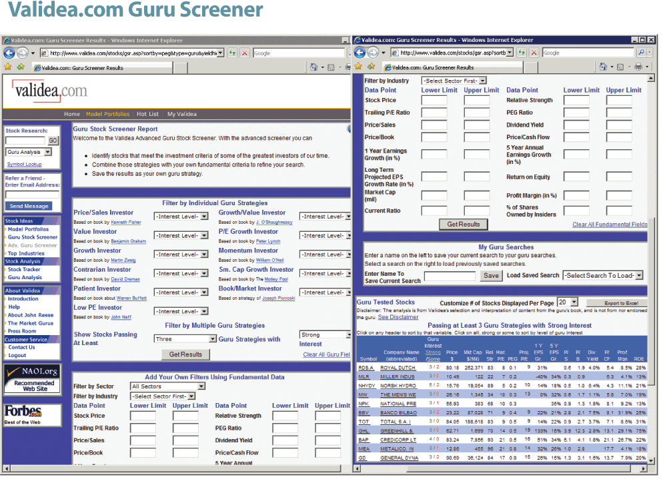
Task: Open the Load Saved Search dropdown
Action: (x=602, y=275)
